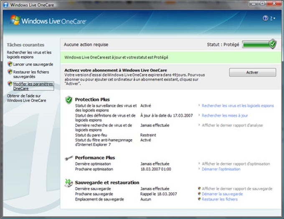Click Activez votre abonnement heading text

click(x=116, y=70)
